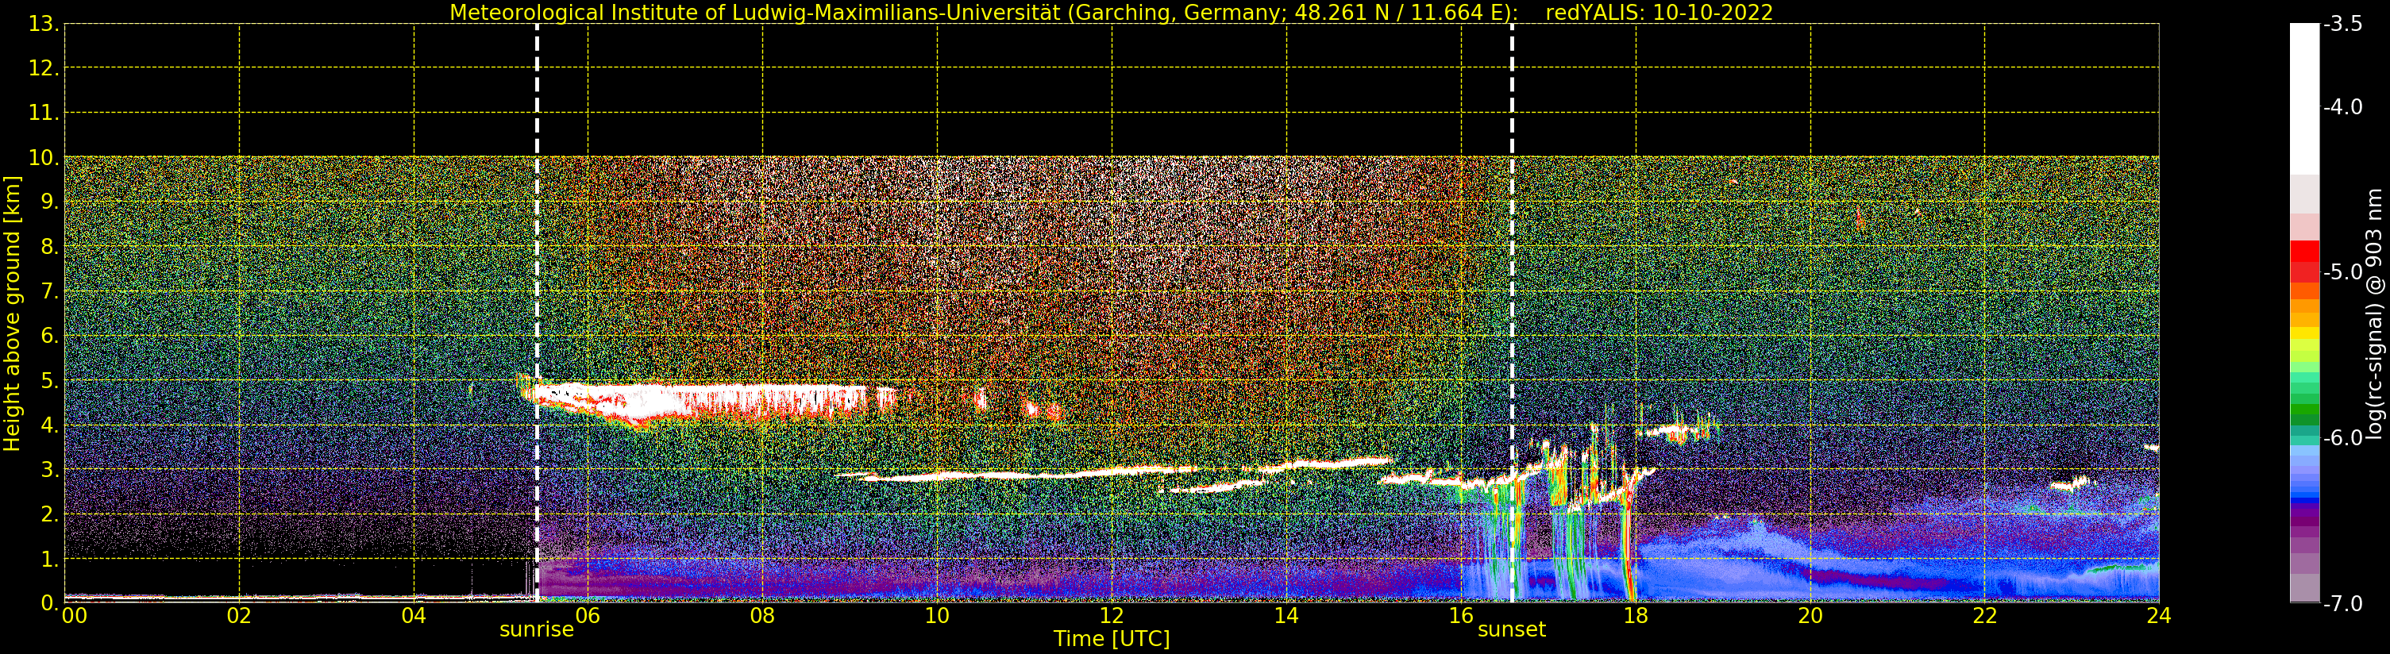Screen dimensions: 2390x654
Task: Click the colorbar label 'log(rc-signal) @903 nm'
Action: pyautogui.click(x=2375, y=314)
